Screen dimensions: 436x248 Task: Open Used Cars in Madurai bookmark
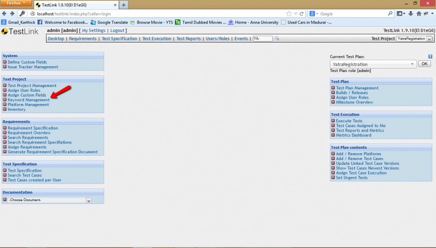(306, 22)
